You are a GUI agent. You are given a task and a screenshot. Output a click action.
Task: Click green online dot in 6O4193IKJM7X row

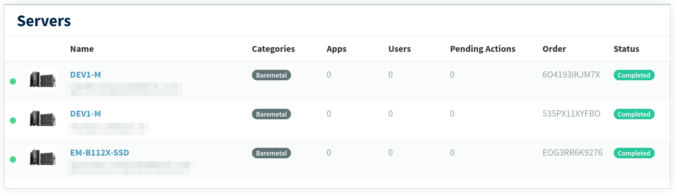click(x=13, y=81)
